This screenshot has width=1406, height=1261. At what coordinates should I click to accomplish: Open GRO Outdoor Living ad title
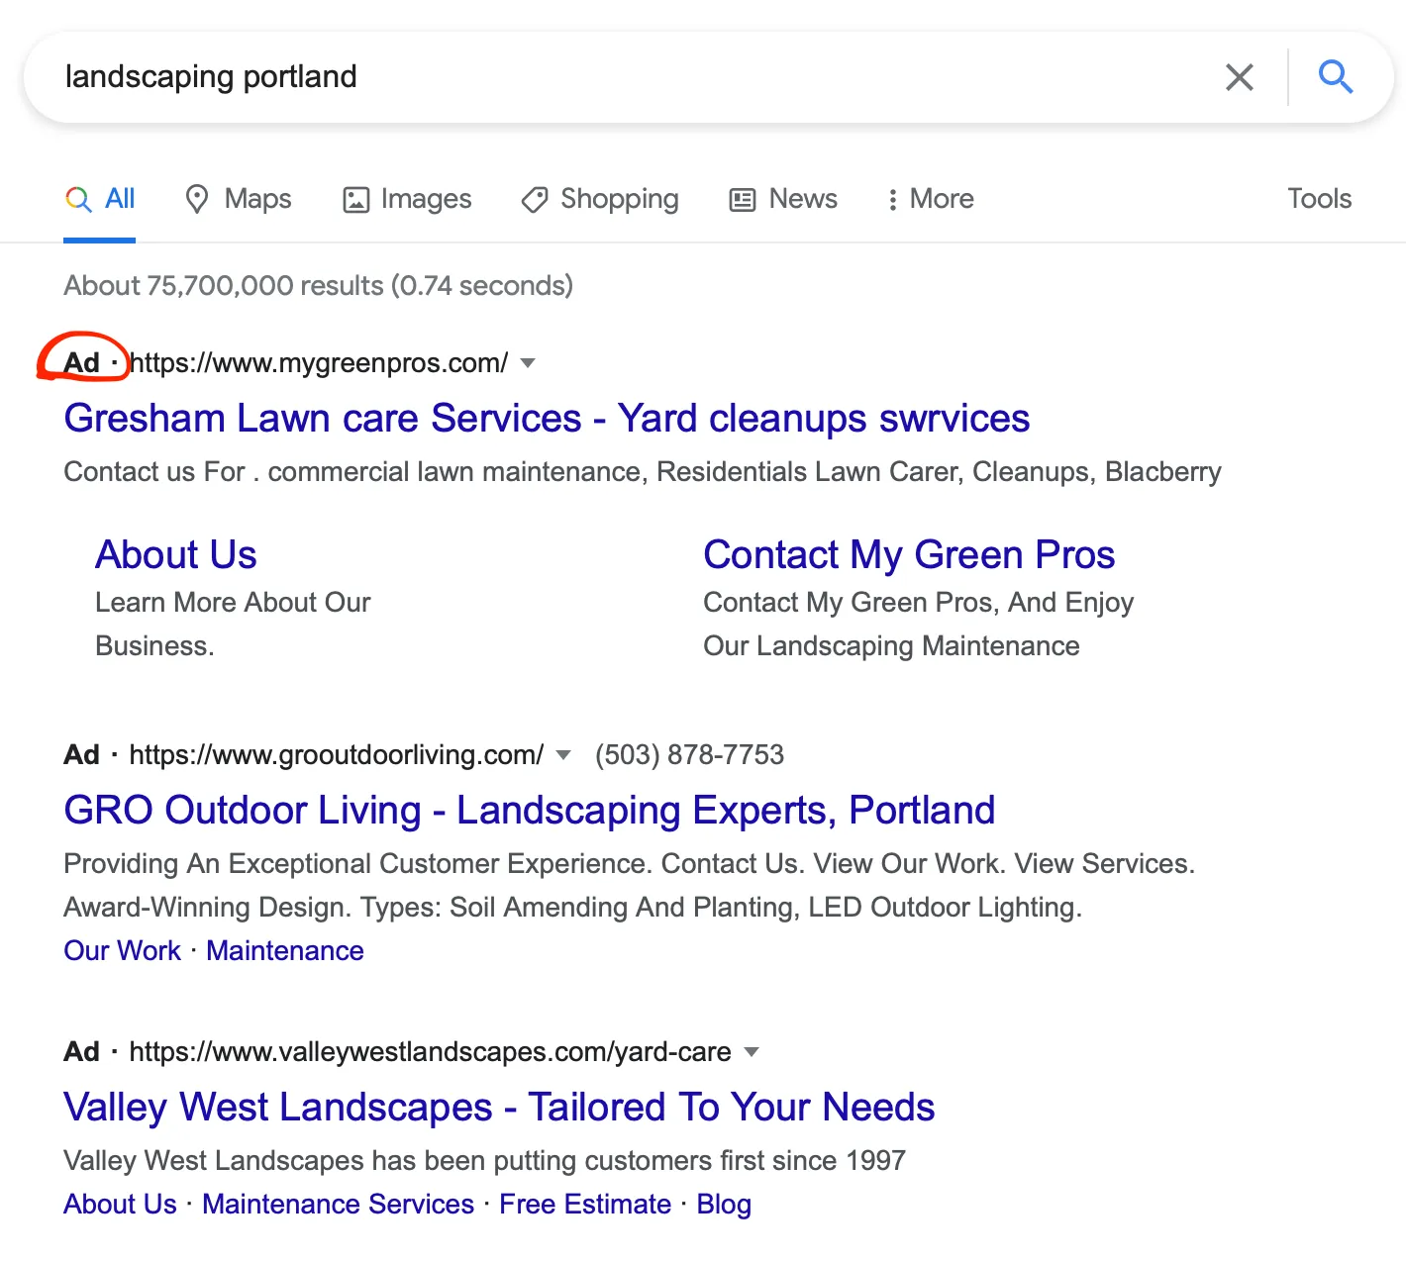[530, 811]
